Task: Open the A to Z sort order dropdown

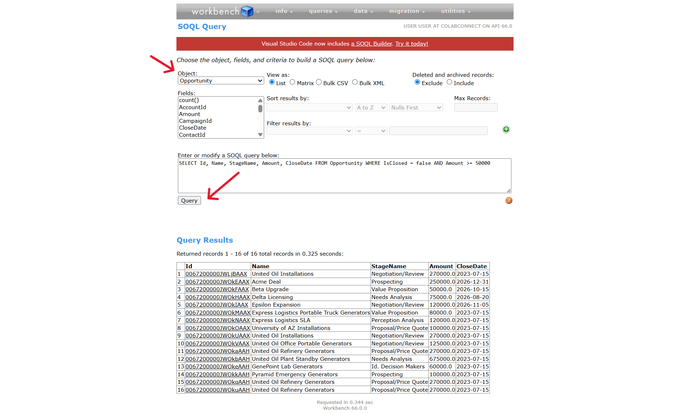Action: (x=371, y=107)
